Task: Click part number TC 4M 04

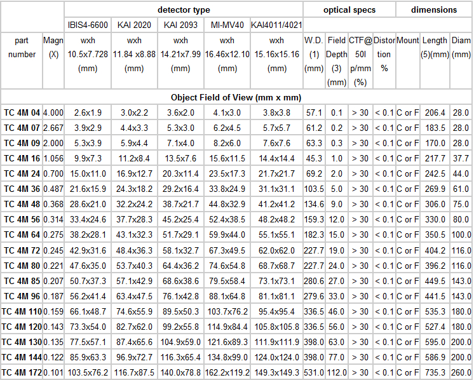Action: coord(22,112)
